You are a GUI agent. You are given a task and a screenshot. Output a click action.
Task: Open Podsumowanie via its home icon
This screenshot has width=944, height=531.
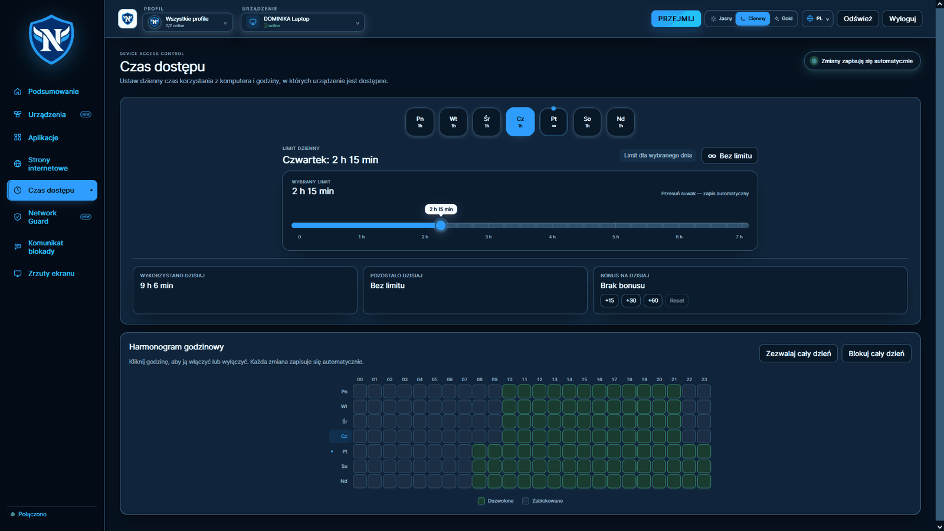coord(18,91)
